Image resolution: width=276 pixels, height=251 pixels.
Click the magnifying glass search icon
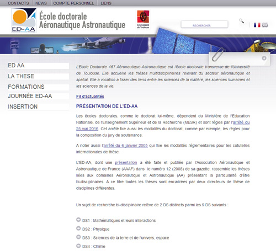242,21
